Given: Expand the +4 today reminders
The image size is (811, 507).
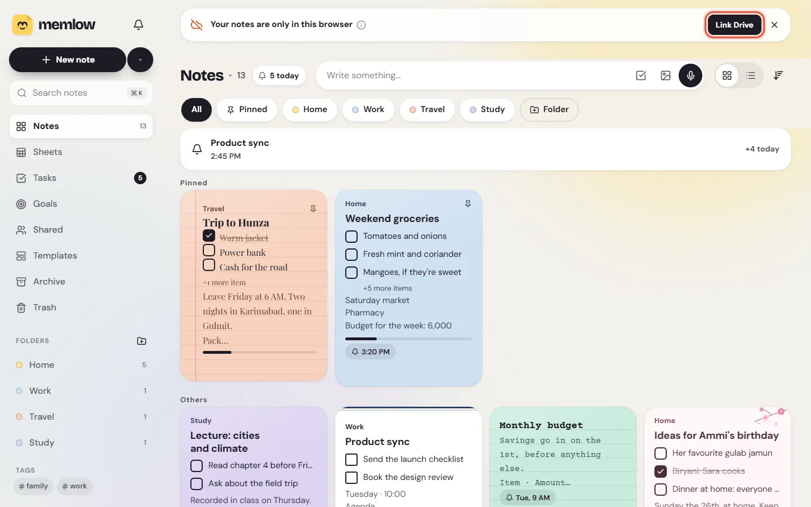Looking at the screenshot, I should tap(762, 149).
